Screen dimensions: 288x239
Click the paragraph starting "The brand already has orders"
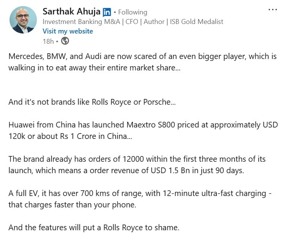point(137,165)
